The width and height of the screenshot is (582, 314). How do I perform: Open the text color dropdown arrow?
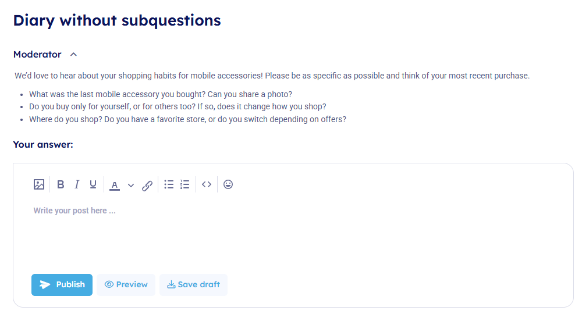(x=131, y=185)
